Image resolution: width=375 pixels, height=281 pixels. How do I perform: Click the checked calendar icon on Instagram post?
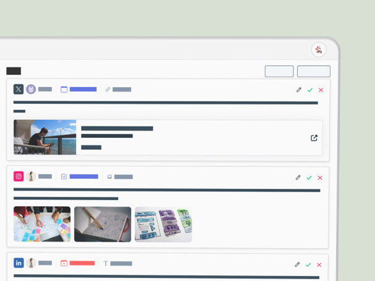click(x=64, y=176)
